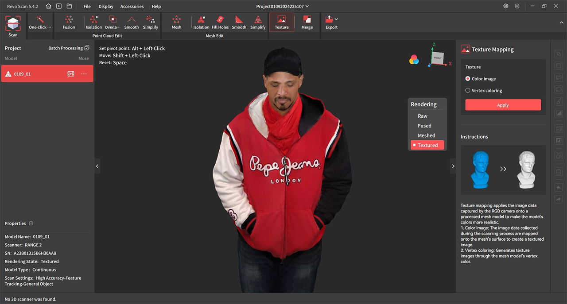This screenshot has height=304, width=567.
Task: Open Batch Processing
Action: [x=69, y=48]
